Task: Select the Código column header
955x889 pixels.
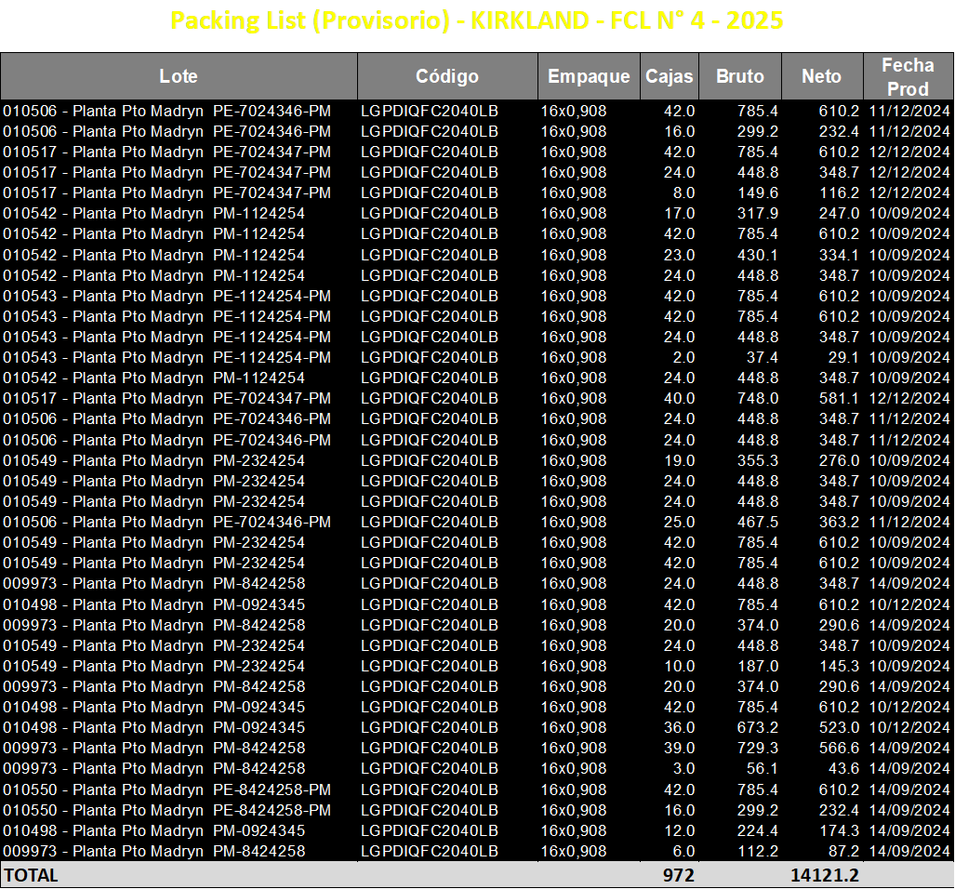Action: 447,76
